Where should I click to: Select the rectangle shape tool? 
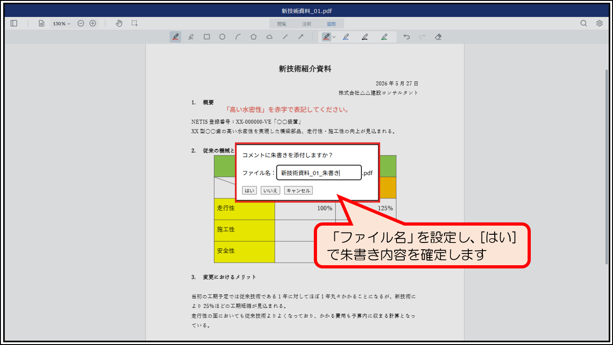[207, 37]
